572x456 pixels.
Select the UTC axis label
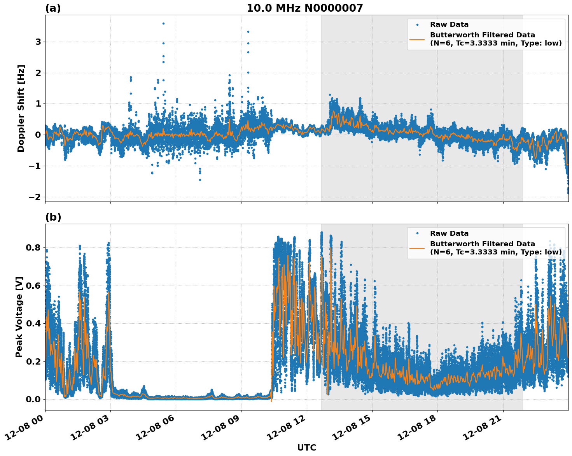(x=306, y=448)
